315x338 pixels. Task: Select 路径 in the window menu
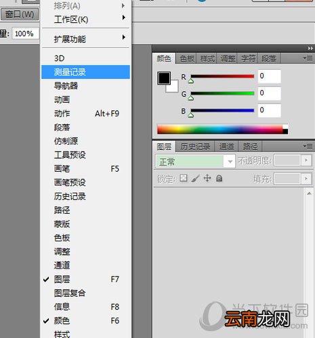tap(85, 210)
